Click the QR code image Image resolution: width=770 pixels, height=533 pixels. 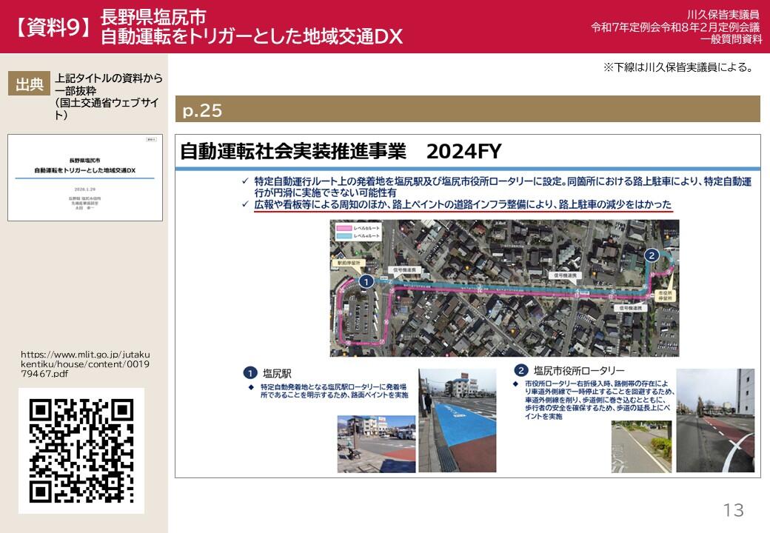point(81,451)
